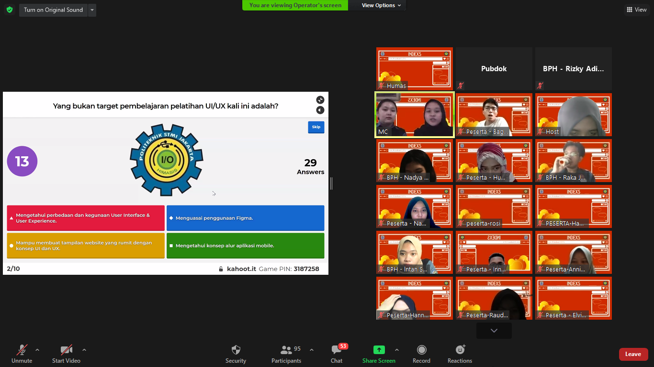
Task: Click the 'You are viewing Operator's screen' banner
Action: pos(295,5)
